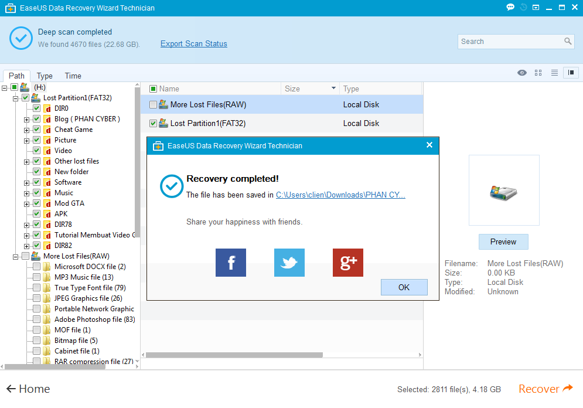Screen dimensions: 583x408
Task: Share the result on Google+
Action: tap(347, 263)
